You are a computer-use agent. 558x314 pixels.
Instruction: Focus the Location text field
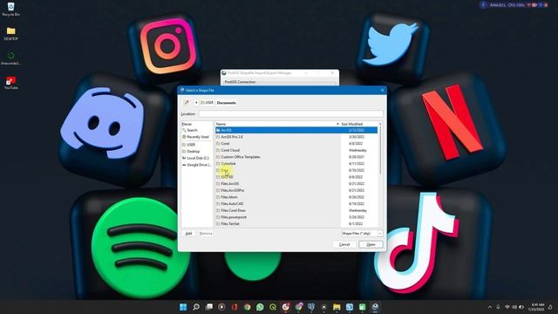pos(290,114)
